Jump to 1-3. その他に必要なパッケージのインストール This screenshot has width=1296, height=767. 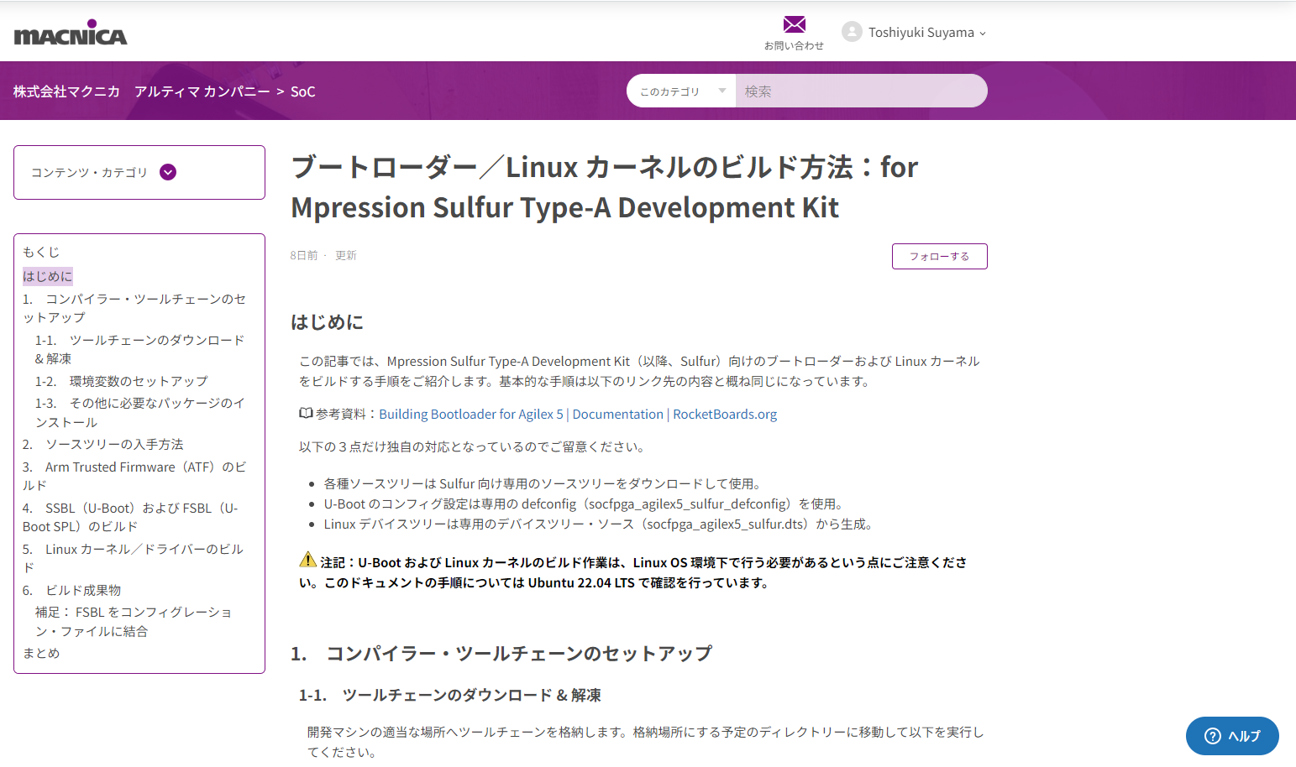click(139, 412)
